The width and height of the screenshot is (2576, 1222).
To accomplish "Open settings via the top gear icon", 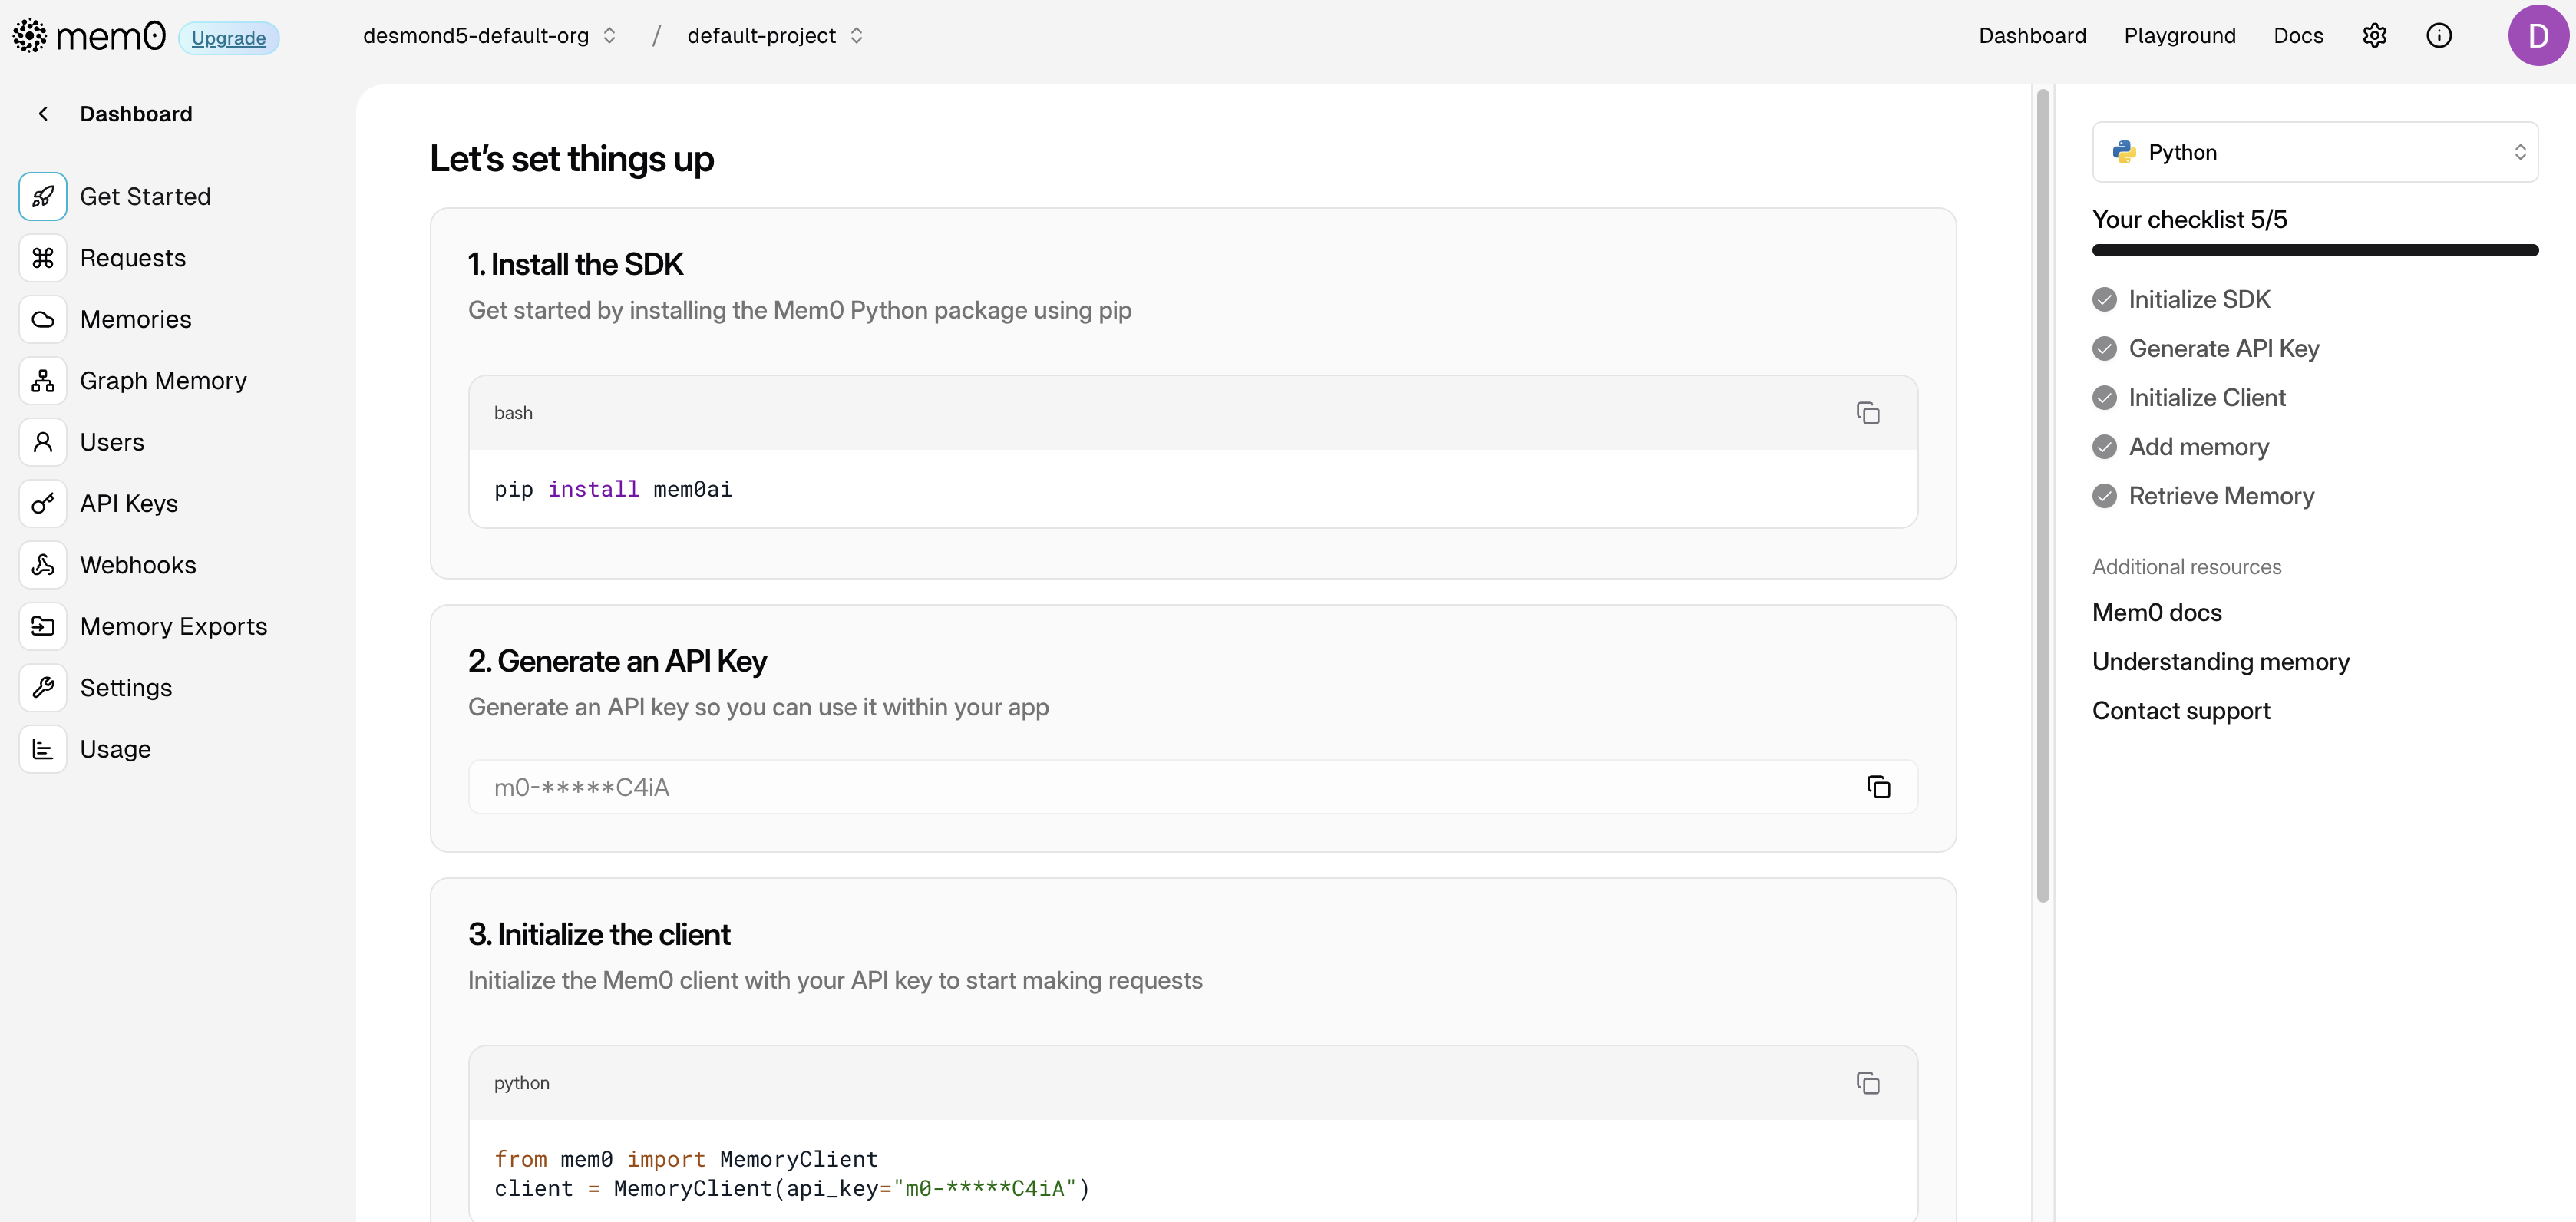I will (2374, 36).
